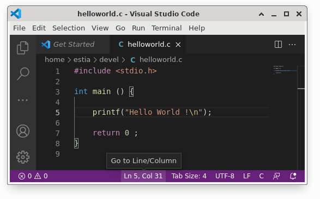This screenshot has height=199, width=320.
Task: Expand the devel breadcrumb segment
Action: 109,60
